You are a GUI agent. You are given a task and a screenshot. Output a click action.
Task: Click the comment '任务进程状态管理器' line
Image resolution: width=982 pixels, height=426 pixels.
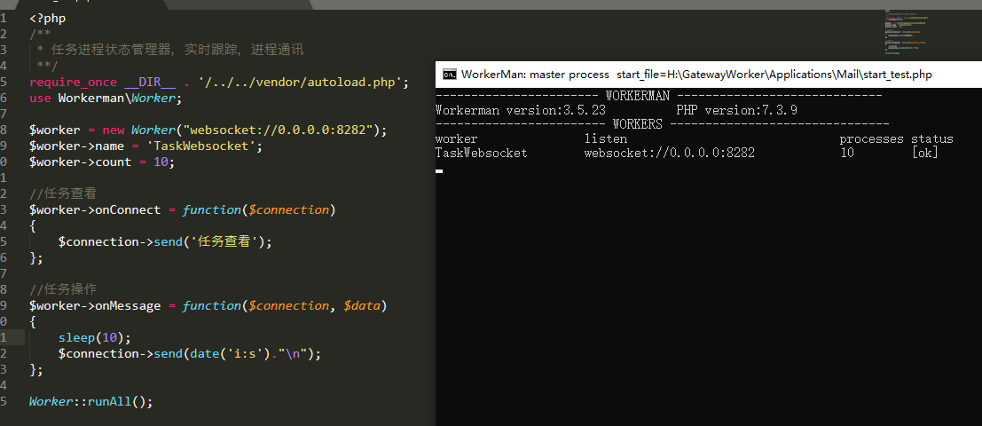pos(169,50)
